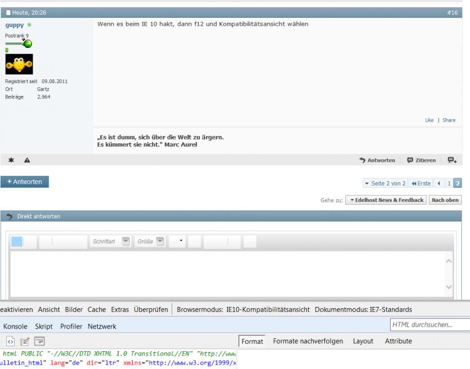Click the green post rank slider indicator
Image resolution: width=470 pixels, height=369 pixels.
[26, 43]
